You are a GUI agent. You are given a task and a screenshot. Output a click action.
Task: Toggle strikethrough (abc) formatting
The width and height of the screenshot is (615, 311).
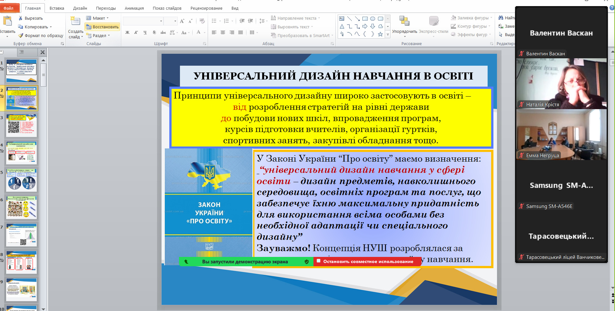(x=163, y=32)
